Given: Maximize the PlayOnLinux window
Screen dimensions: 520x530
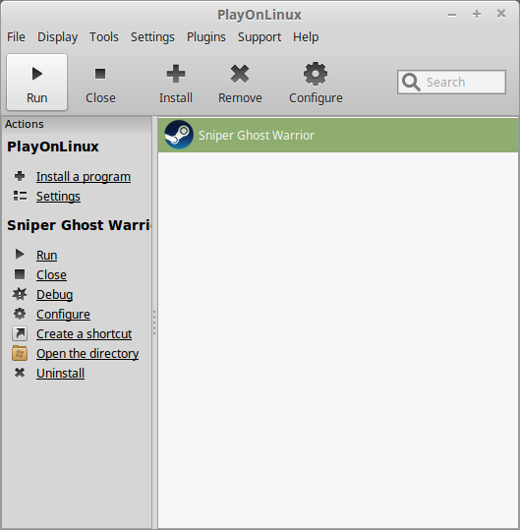Looking at the screenshot, I should pyautogui.click(x=477, y=14).
